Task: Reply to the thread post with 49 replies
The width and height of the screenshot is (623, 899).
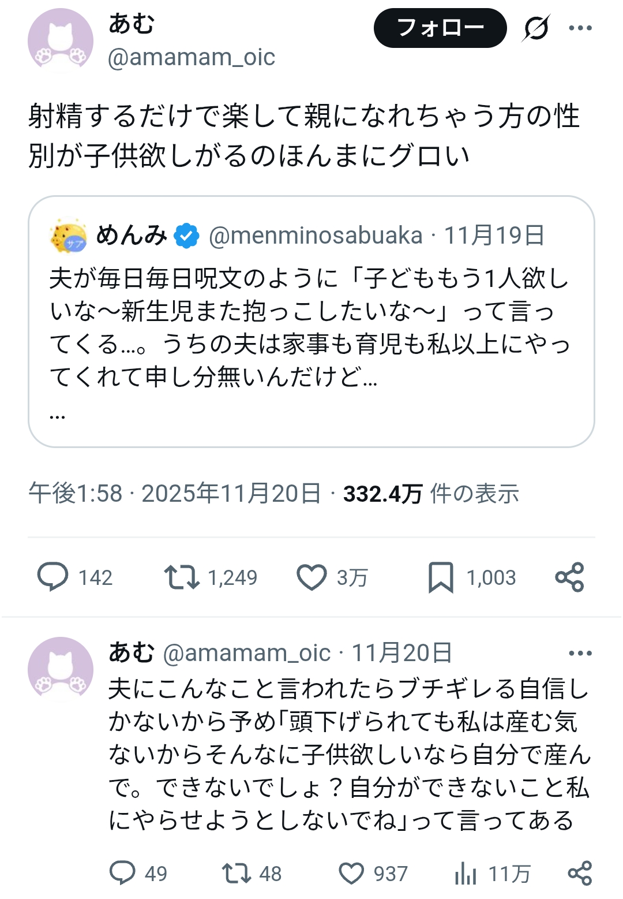Action: pyautogui.click(x=122, y=873)
